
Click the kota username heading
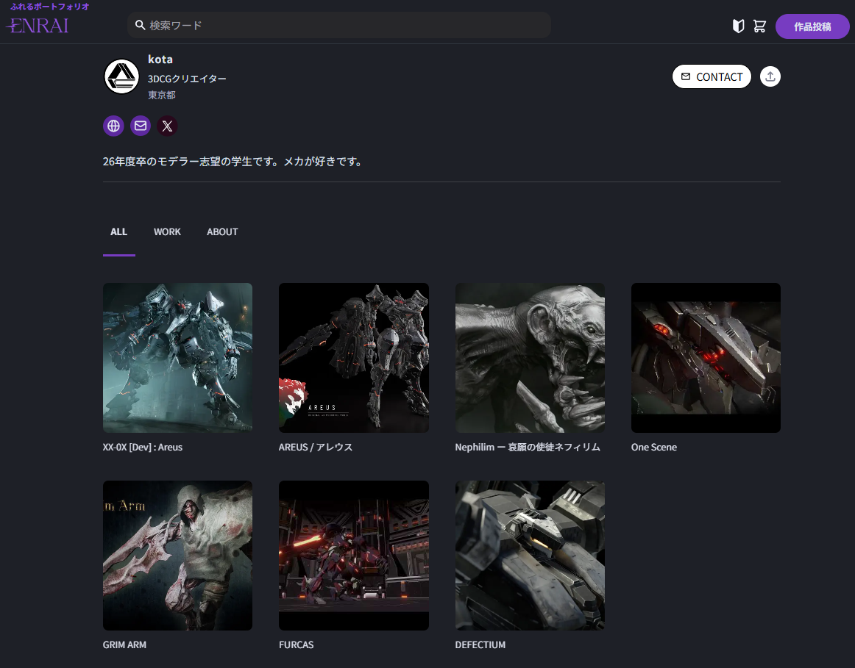click(x=160, y=60)
